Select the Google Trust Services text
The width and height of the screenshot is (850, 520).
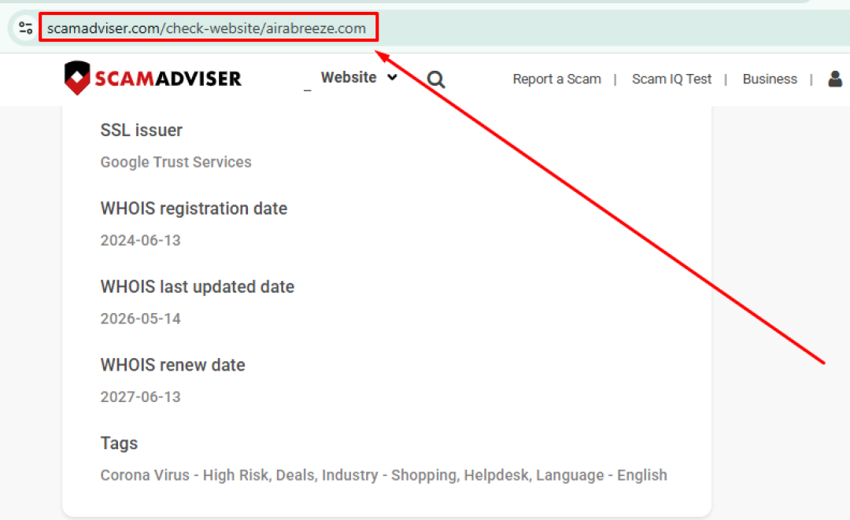click(x=176, y=162)
